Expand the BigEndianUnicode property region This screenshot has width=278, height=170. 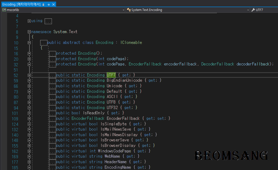click(29, 81)
